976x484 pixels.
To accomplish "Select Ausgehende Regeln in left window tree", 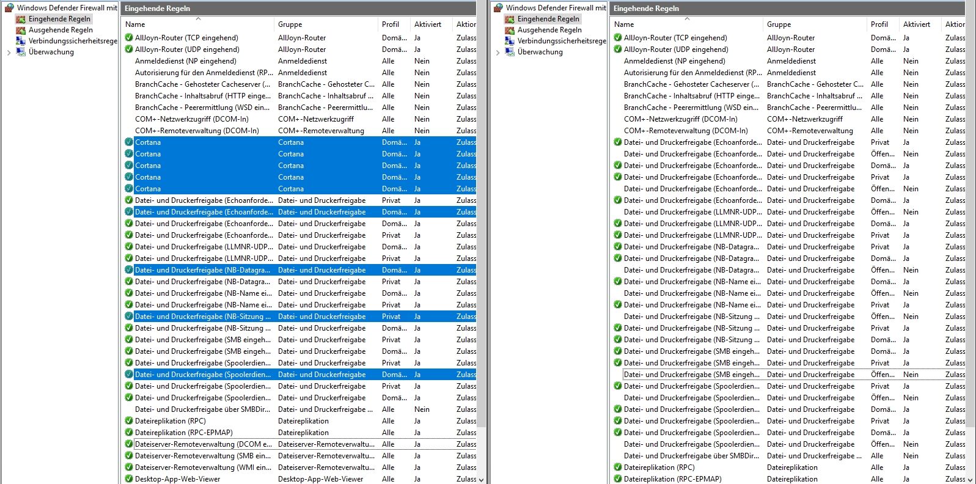I will (x=61, y=30).
